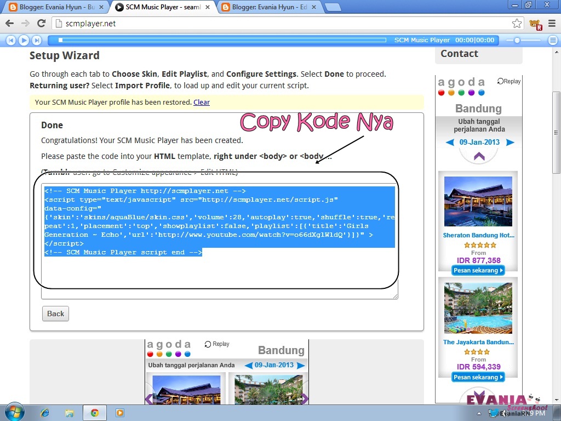Click the Sheraton Bandung Hot... link
This screenshot has width=561, height=421.
point(478,235)
